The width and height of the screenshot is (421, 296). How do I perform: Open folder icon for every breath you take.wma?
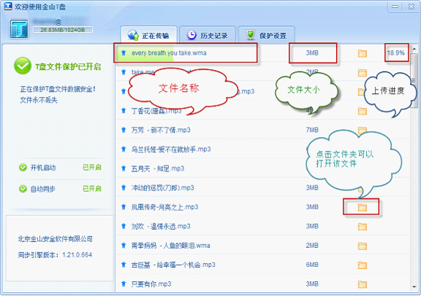363,53
